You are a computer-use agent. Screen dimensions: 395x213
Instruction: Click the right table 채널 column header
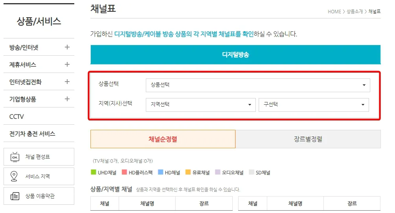[253, 204]
